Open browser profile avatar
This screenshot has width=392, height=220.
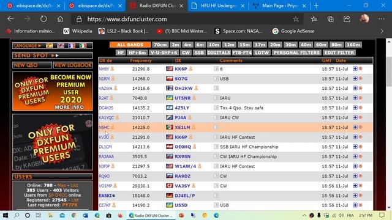364,19
